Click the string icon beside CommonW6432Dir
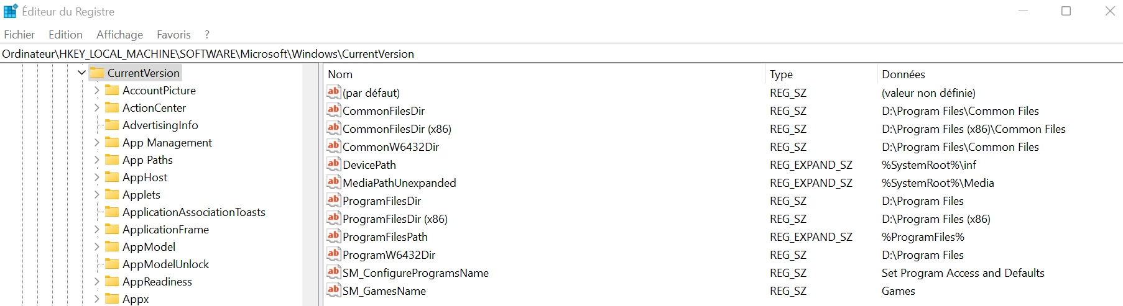Image resolution: width=1123 pixels, height=306 pixels. tap(334, 146)
